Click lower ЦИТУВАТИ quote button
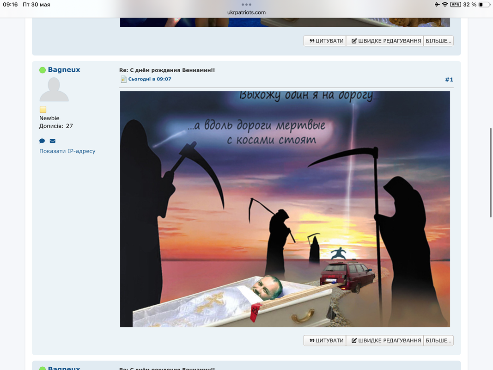The height and width of the screenshot is (370, 493). click(x=325, y=340)
